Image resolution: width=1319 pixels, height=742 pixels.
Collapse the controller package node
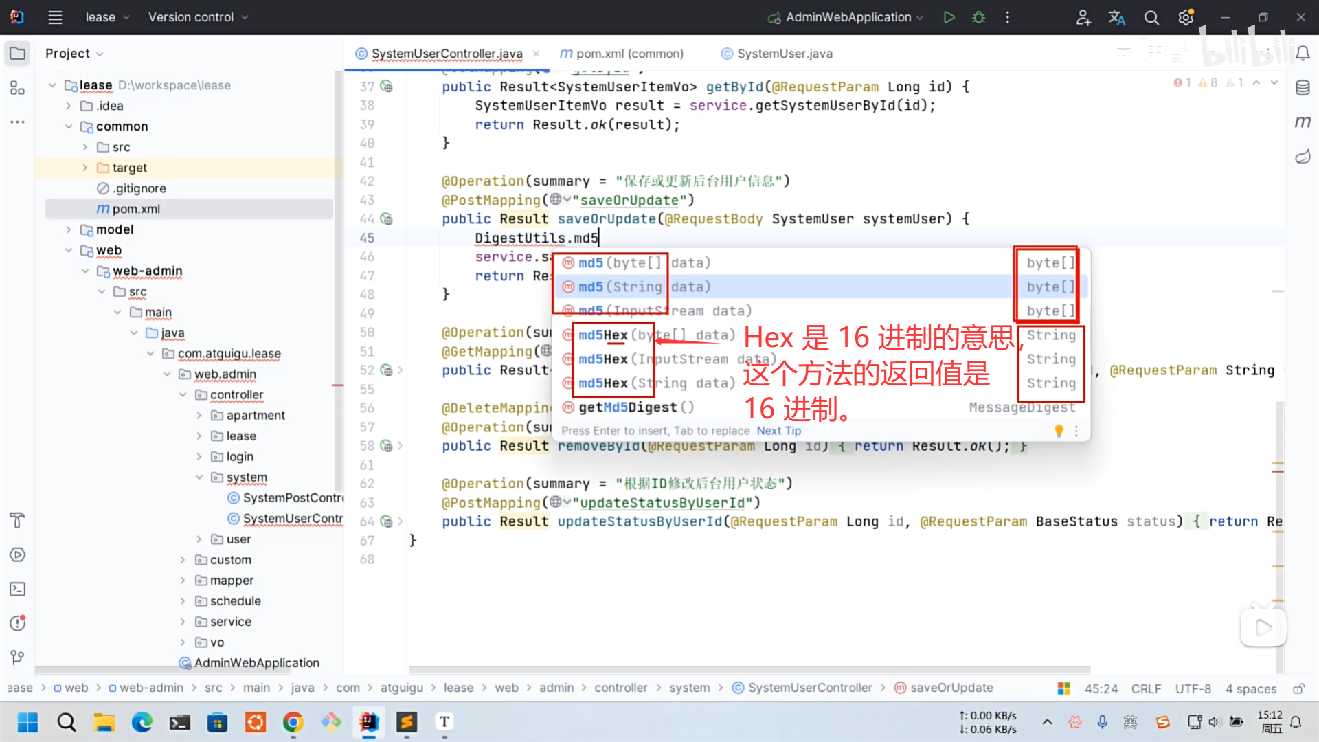[183, 395]
